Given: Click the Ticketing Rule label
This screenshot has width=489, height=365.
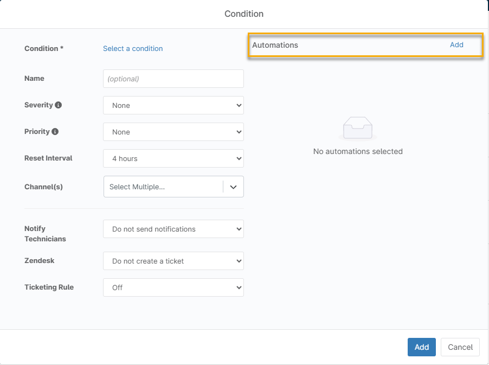Looking at the screenshot, I should click(49, 287).
